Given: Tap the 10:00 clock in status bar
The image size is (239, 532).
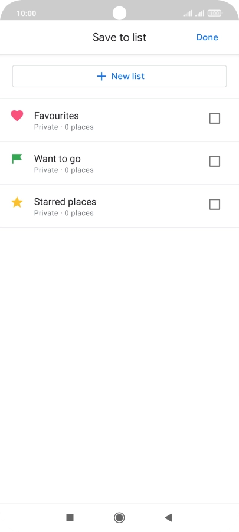Looking at the screenshot, I should 26,14.
